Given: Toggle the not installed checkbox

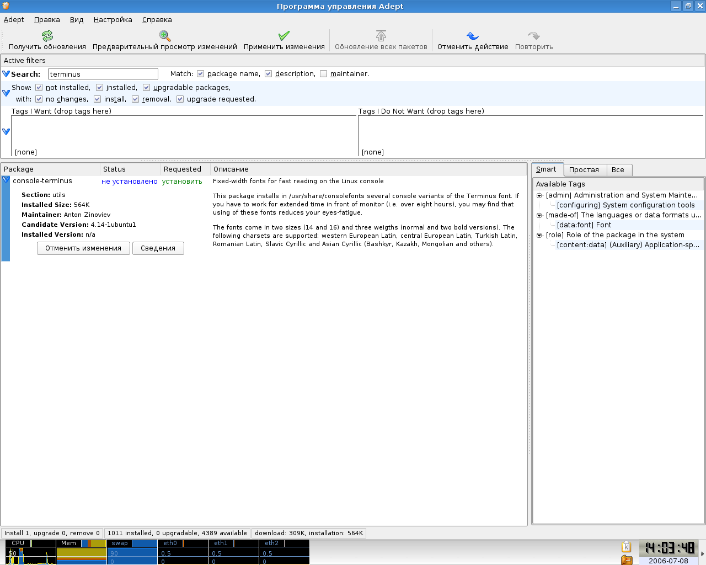Looking at the screenshot, I should [39, 88].
